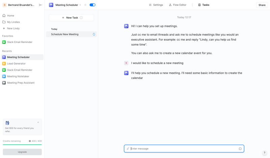Screen dimensions: 270x158
Task: Click the Tasks clipboard icon
Action: 199,5
